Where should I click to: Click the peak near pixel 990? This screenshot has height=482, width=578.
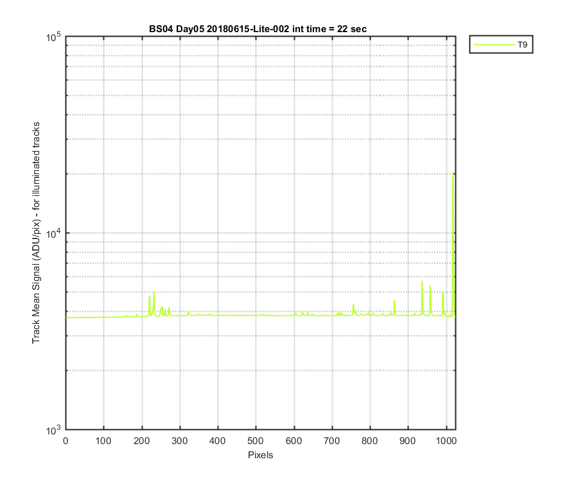442,293
